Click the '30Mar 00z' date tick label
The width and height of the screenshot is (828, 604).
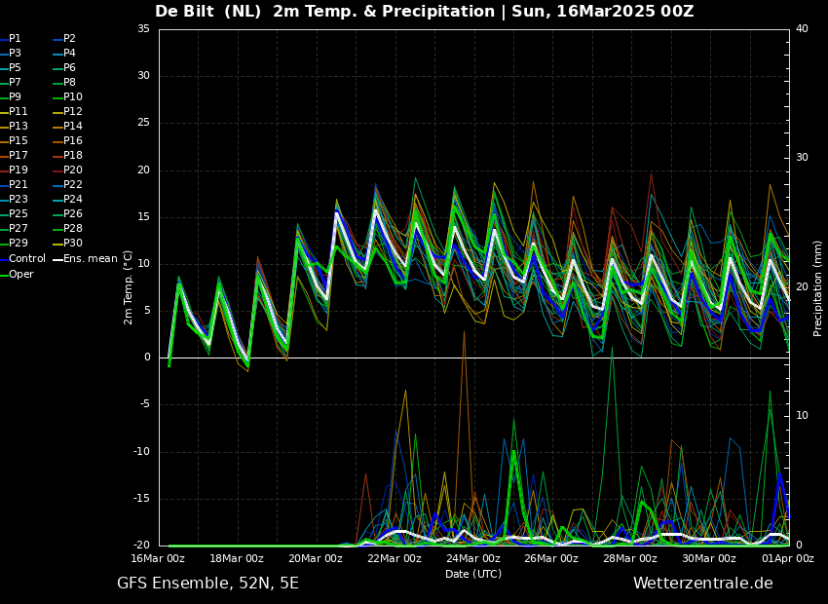(709, 558)
